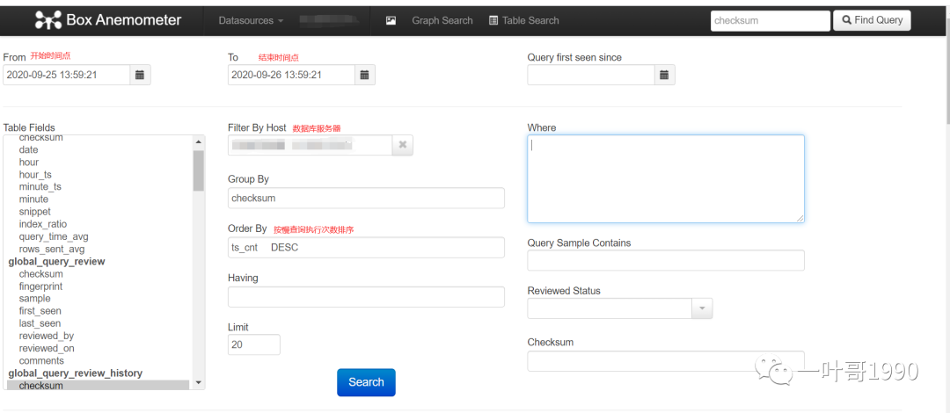Click the Query Sample Contains field
The height and width of the screenshot is (413, 950).
[x=666, y=260]
